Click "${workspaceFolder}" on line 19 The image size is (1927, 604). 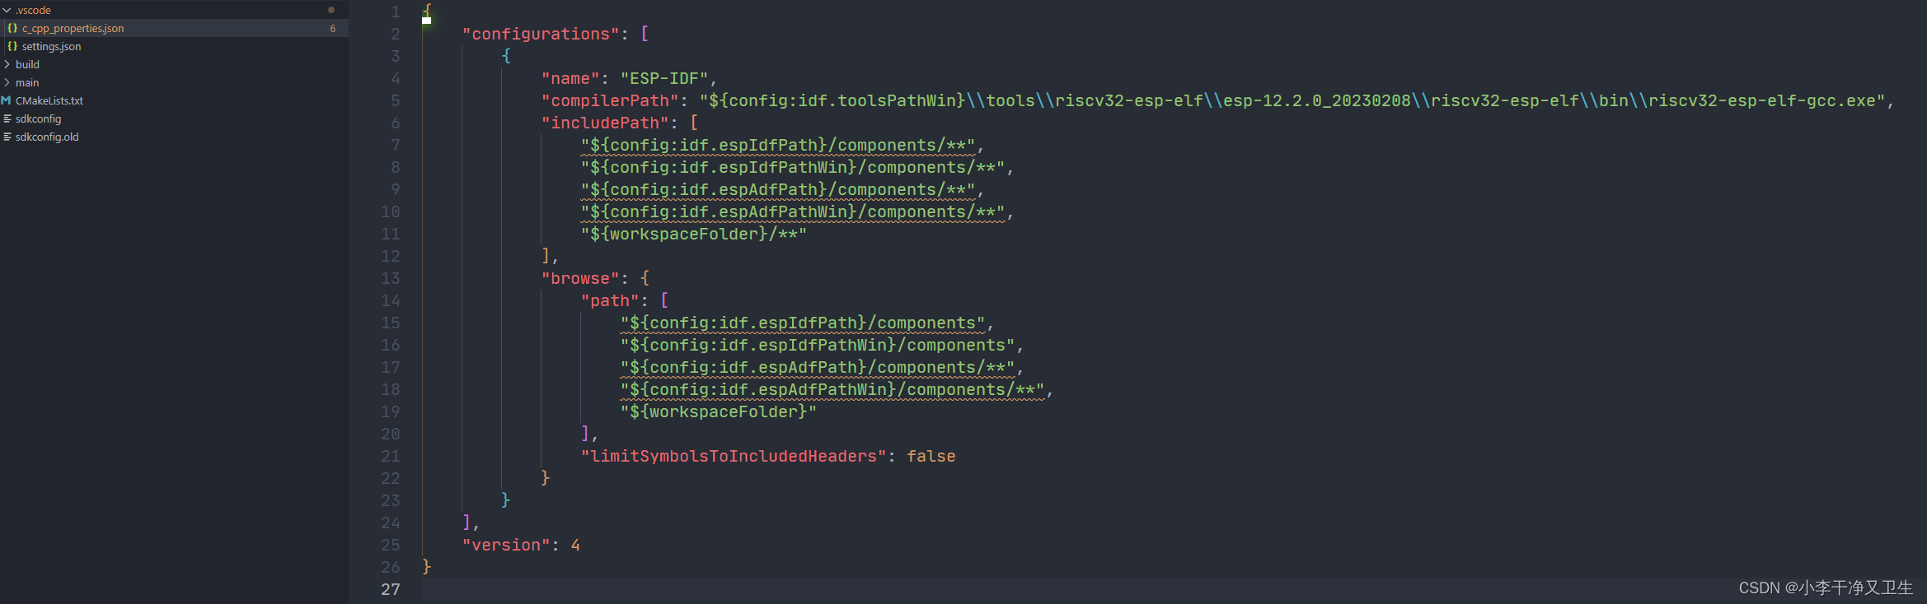click(719, 411)
